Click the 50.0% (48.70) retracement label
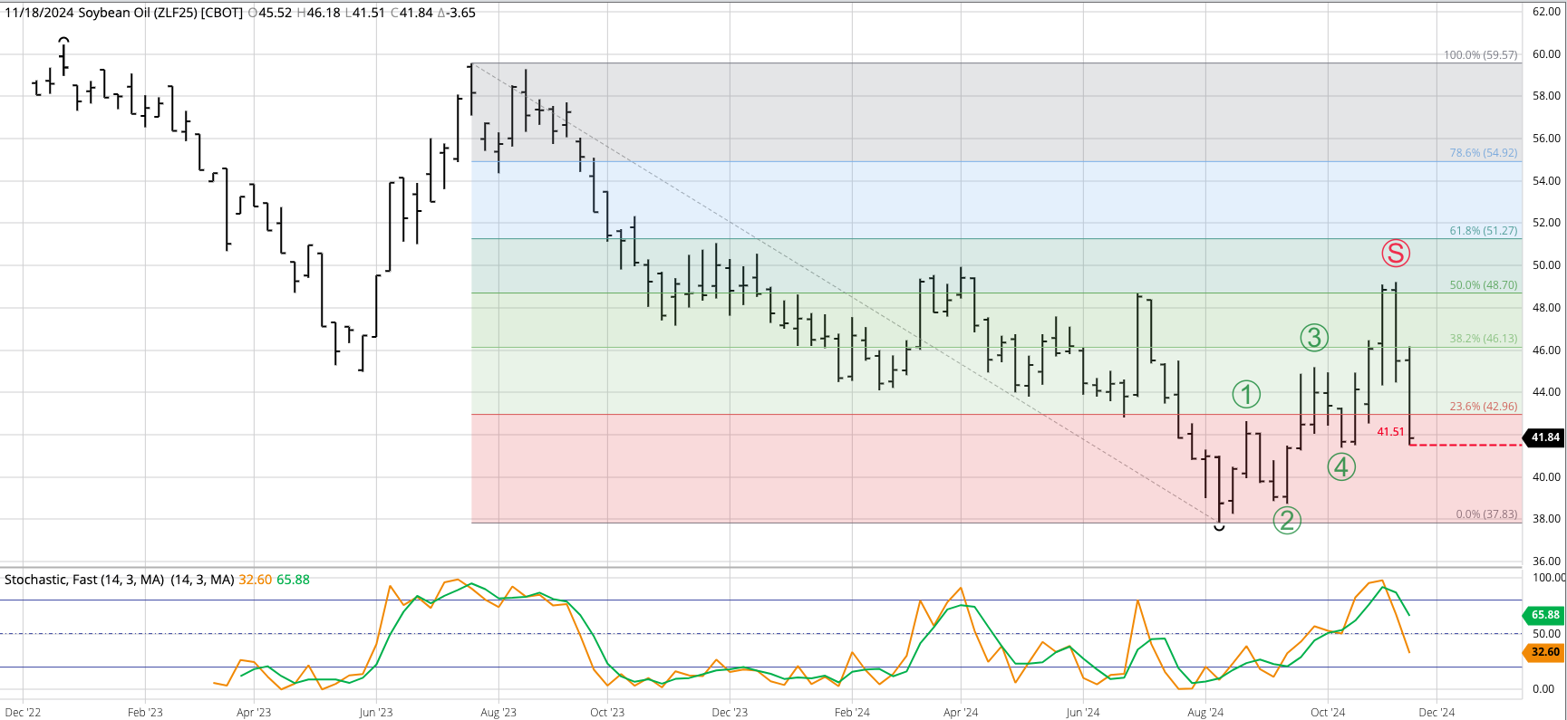The width and height of the screenshot is (1567, 720). (x=1483, y=285)
